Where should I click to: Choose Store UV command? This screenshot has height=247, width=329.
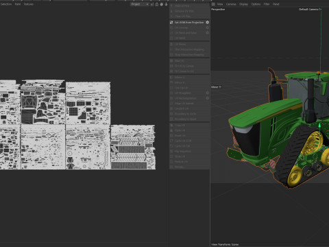click(x=189, y=156)
